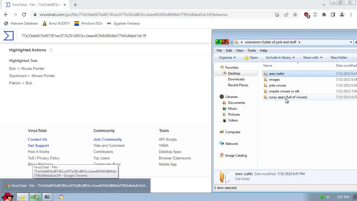Screen dimensions: 357x201
Task: Click the Highlighted Actions info icon
Action: 51,50
